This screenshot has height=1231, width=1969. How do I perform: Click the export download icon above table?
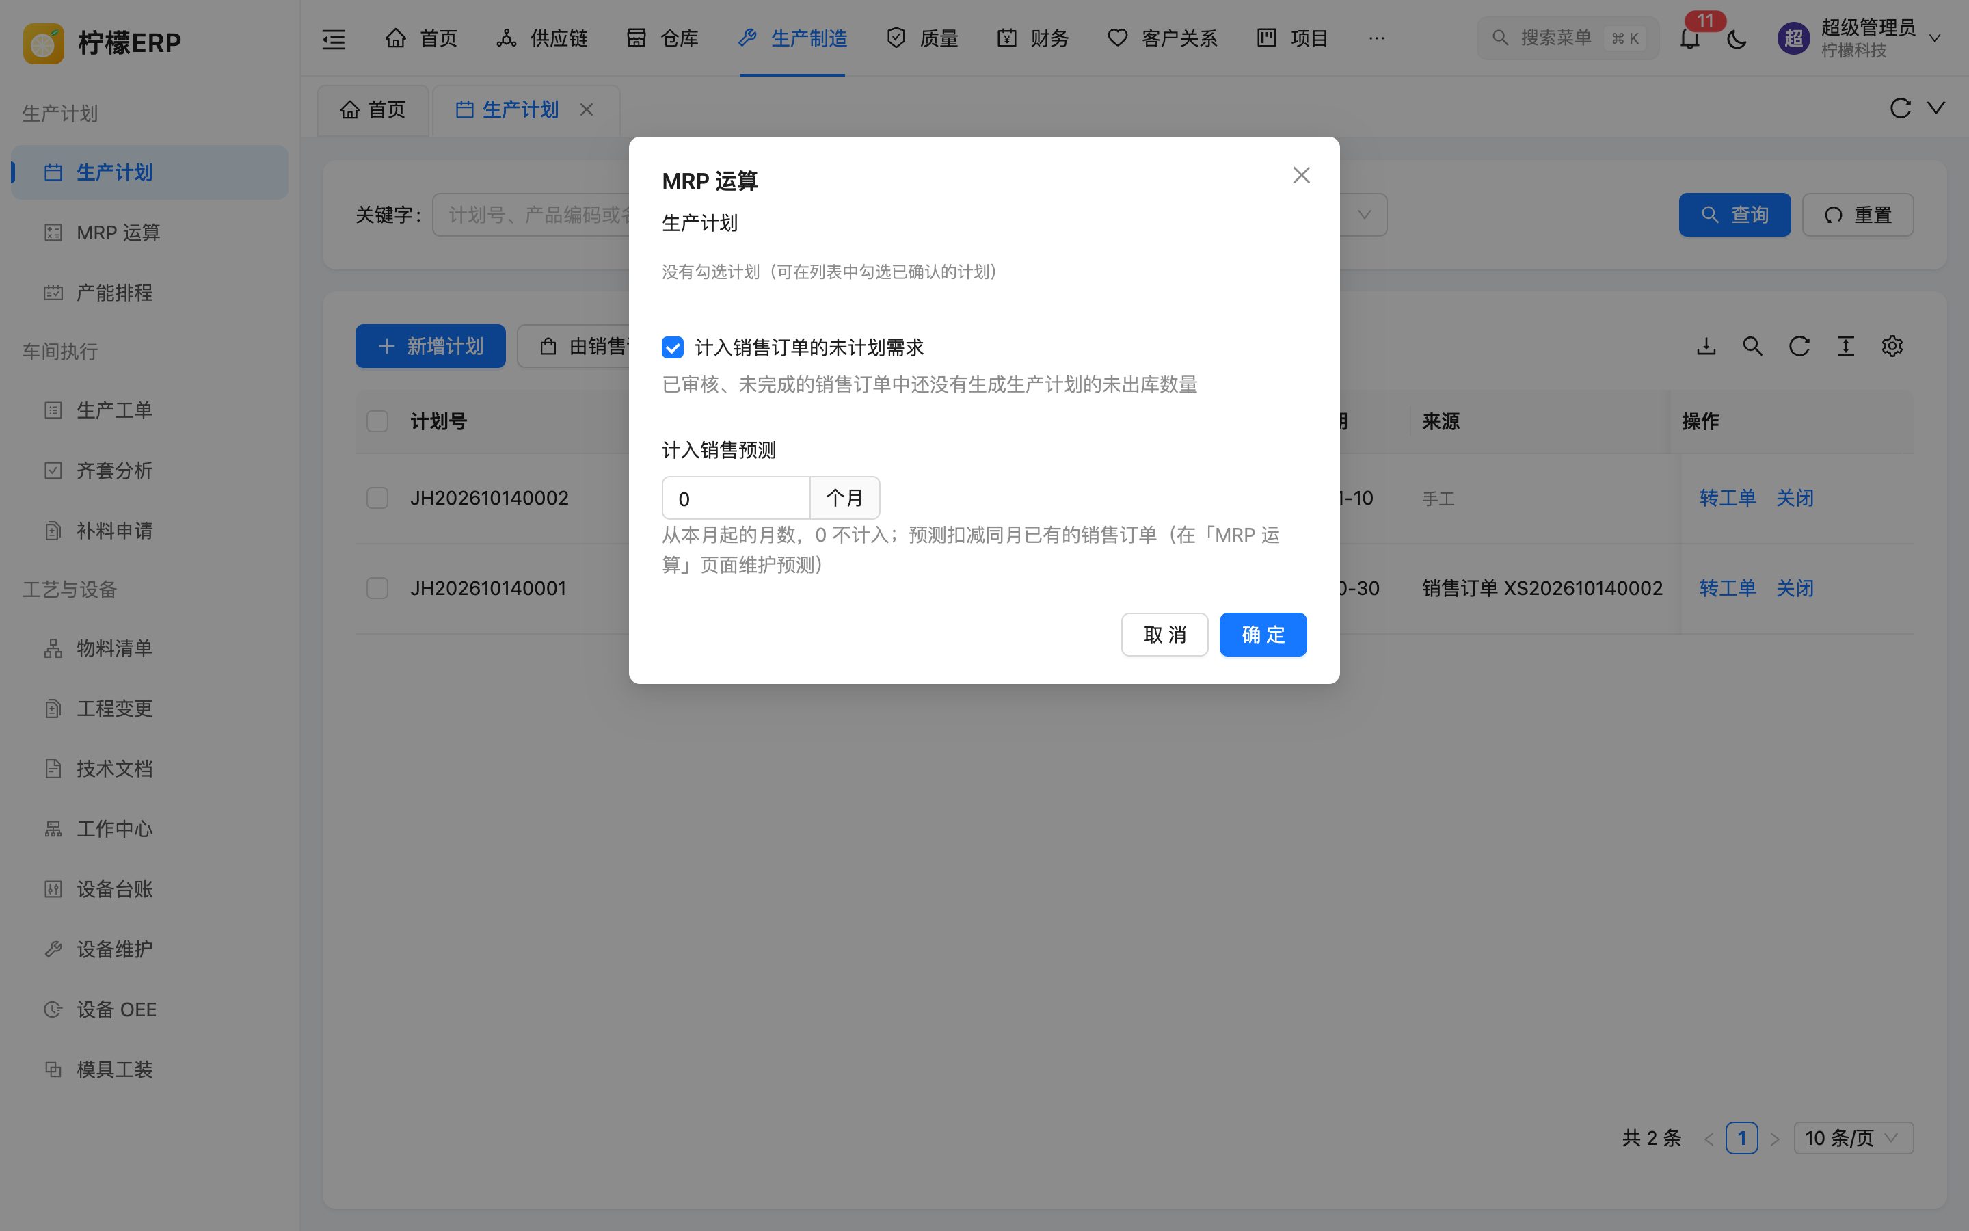pyautogui.click(x=1706, y=346)
